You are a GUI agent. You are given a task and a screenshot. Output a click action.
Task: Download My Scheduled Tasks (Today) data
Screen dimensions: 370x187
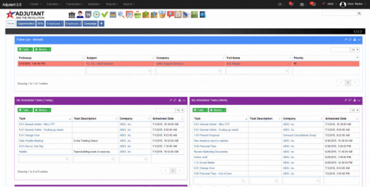coord(179,100)
